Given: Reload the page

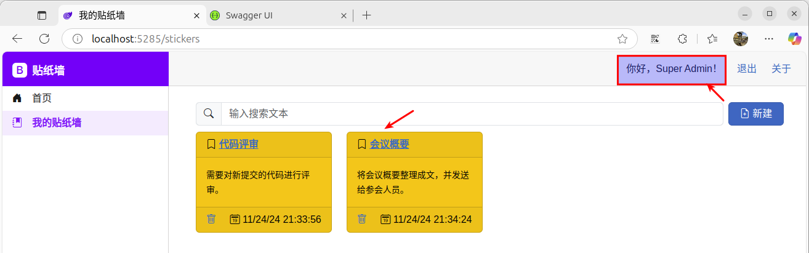Looking at the screenshot, I should click(x=44, y=39).
